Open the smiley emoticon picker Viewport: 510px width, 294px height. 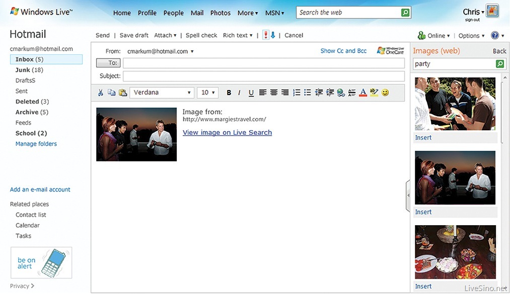[385, 92]
